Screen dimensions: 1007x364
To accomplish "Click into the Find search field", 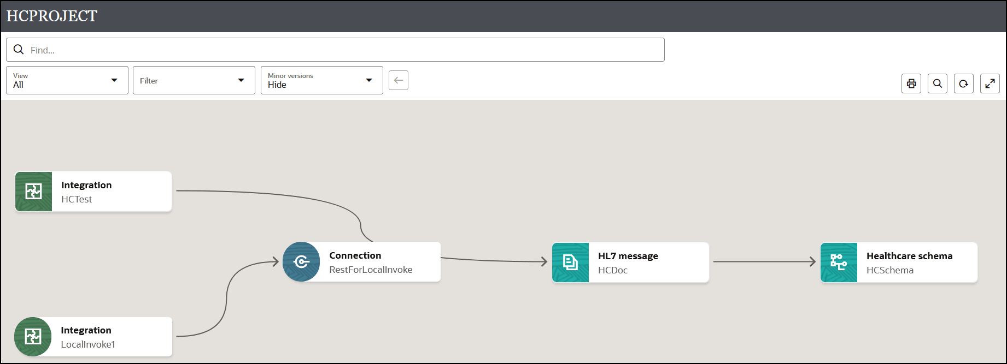I will click(335, 50).
